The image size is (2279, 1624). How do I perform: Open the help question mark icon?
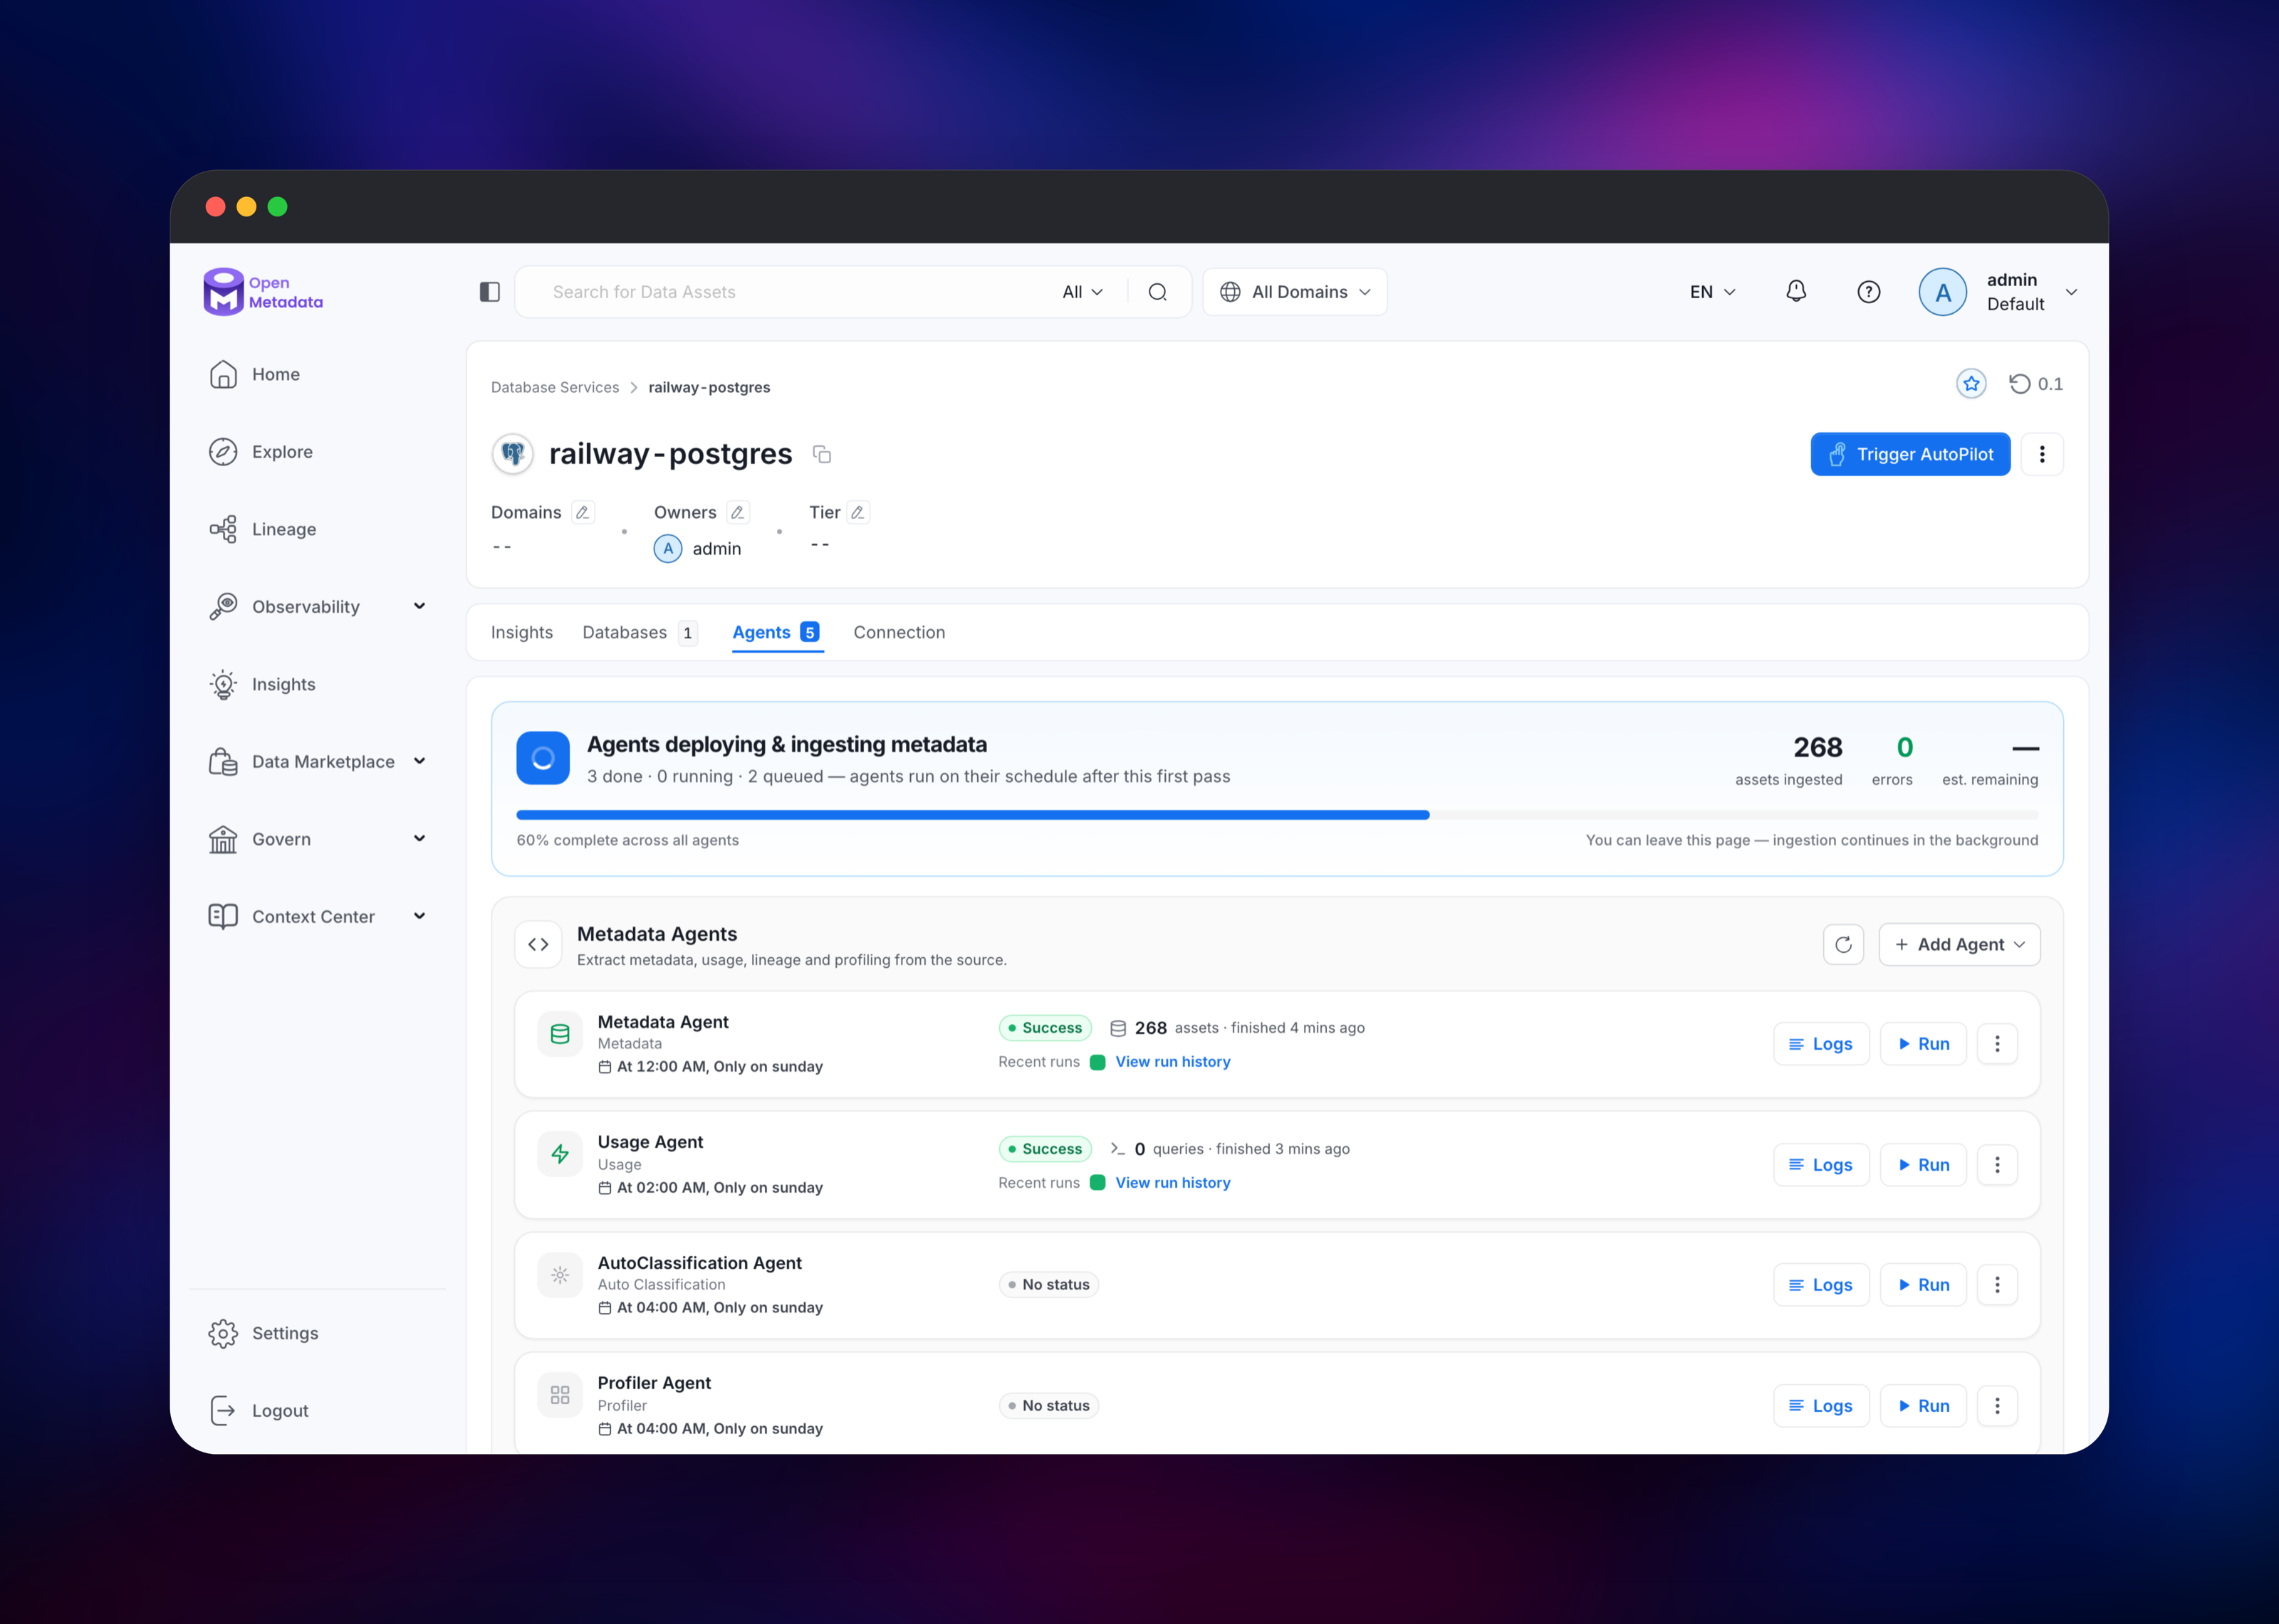pos(1868,292)
